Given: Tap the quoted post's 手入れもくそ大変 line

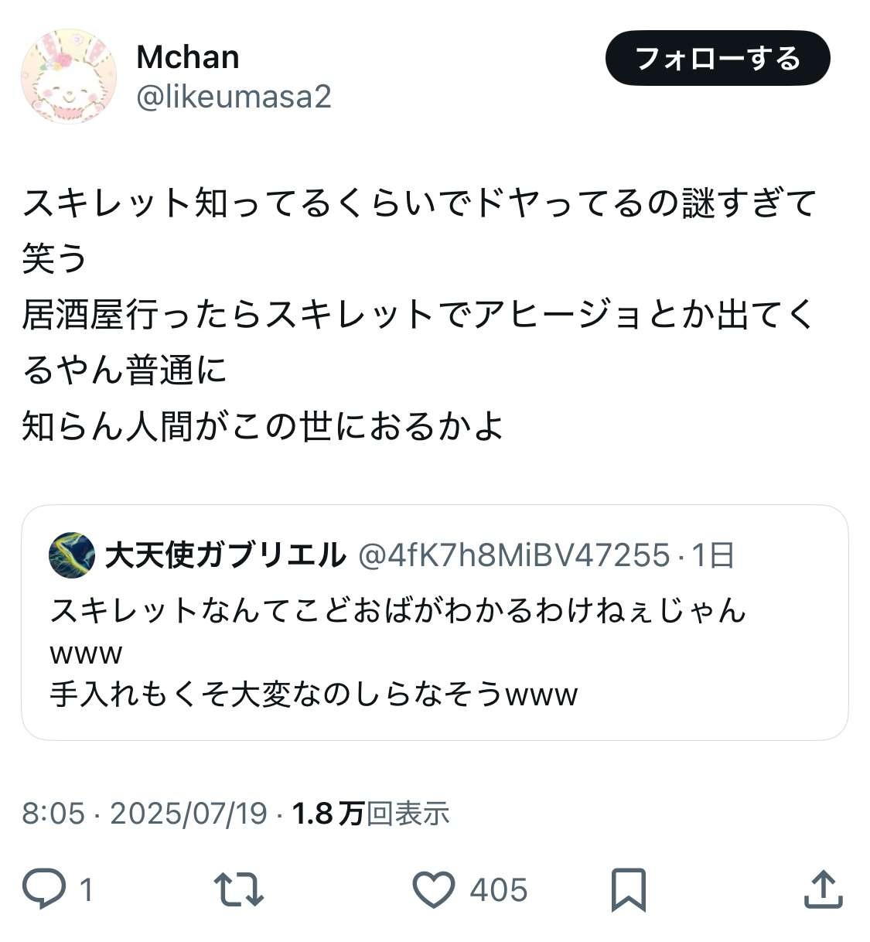Looking at the screenshot, I should click(x=314, y=694).
